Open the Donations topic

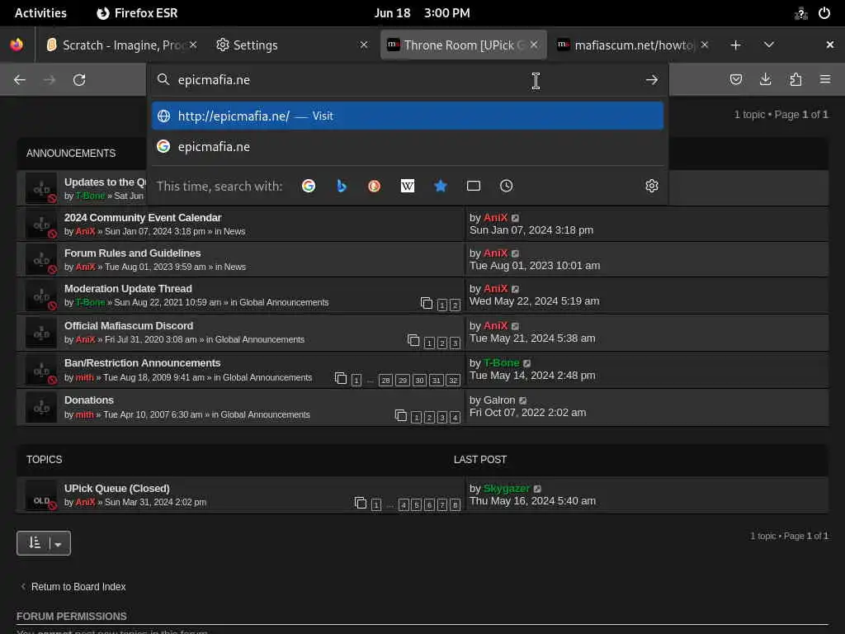pos(89,400)
